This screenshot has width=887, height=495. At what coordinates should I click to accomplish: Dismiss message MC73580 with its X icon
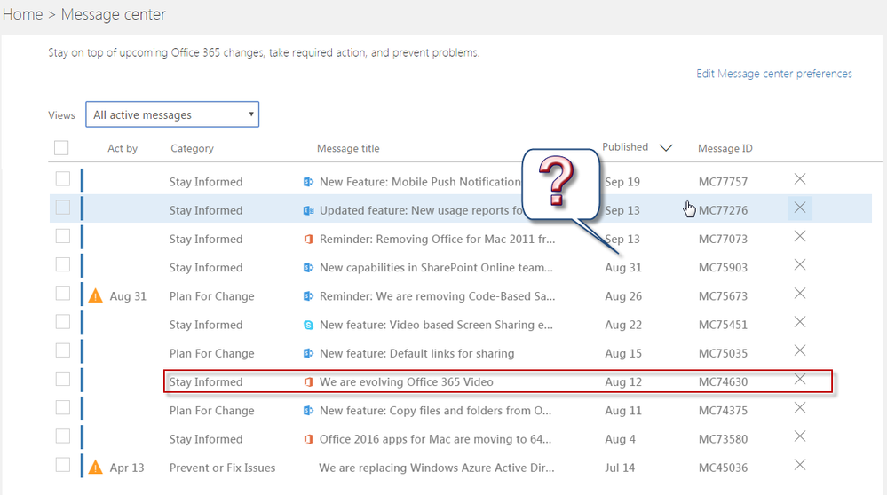(800, 436)
